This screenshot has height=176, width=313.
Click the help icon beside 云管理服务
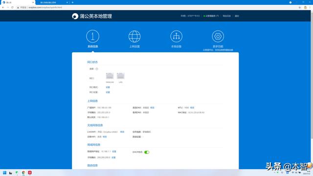pos(218,16)
